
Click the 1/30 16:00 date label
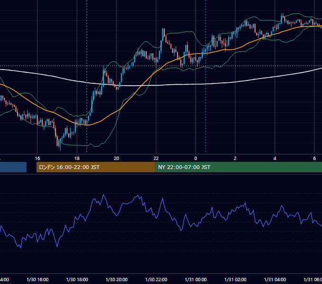[37, 279]
